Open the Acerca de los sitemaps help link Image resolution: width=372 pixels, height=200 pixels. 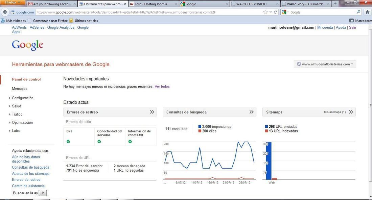point(30,173)
